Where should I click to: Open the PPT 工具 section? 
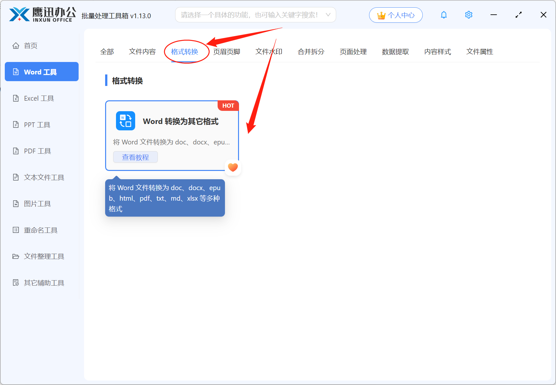tap(37, 125)
